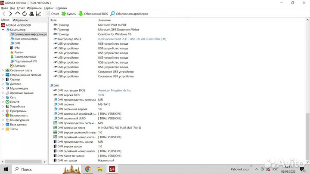Screen dimensions: 310x174
Task: Select Конфигурация in the tree
Action: coord(18,120)
